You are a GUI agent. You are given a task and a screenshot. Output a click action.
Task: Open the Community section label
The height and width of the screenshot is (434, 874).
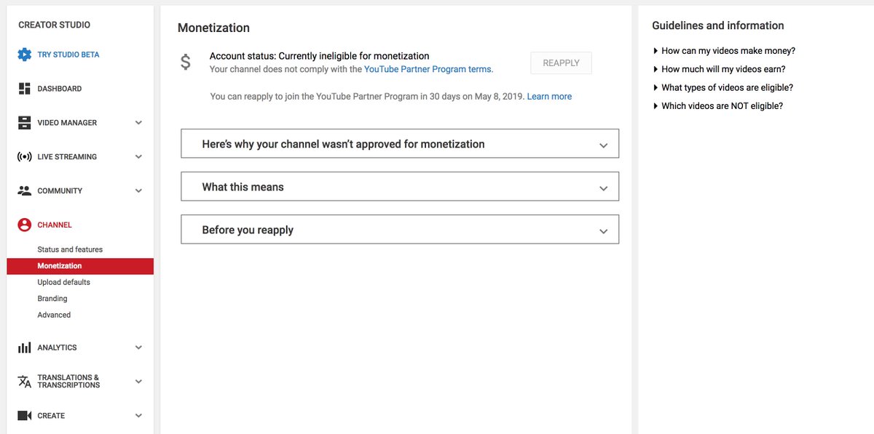[x=60, y=191]
